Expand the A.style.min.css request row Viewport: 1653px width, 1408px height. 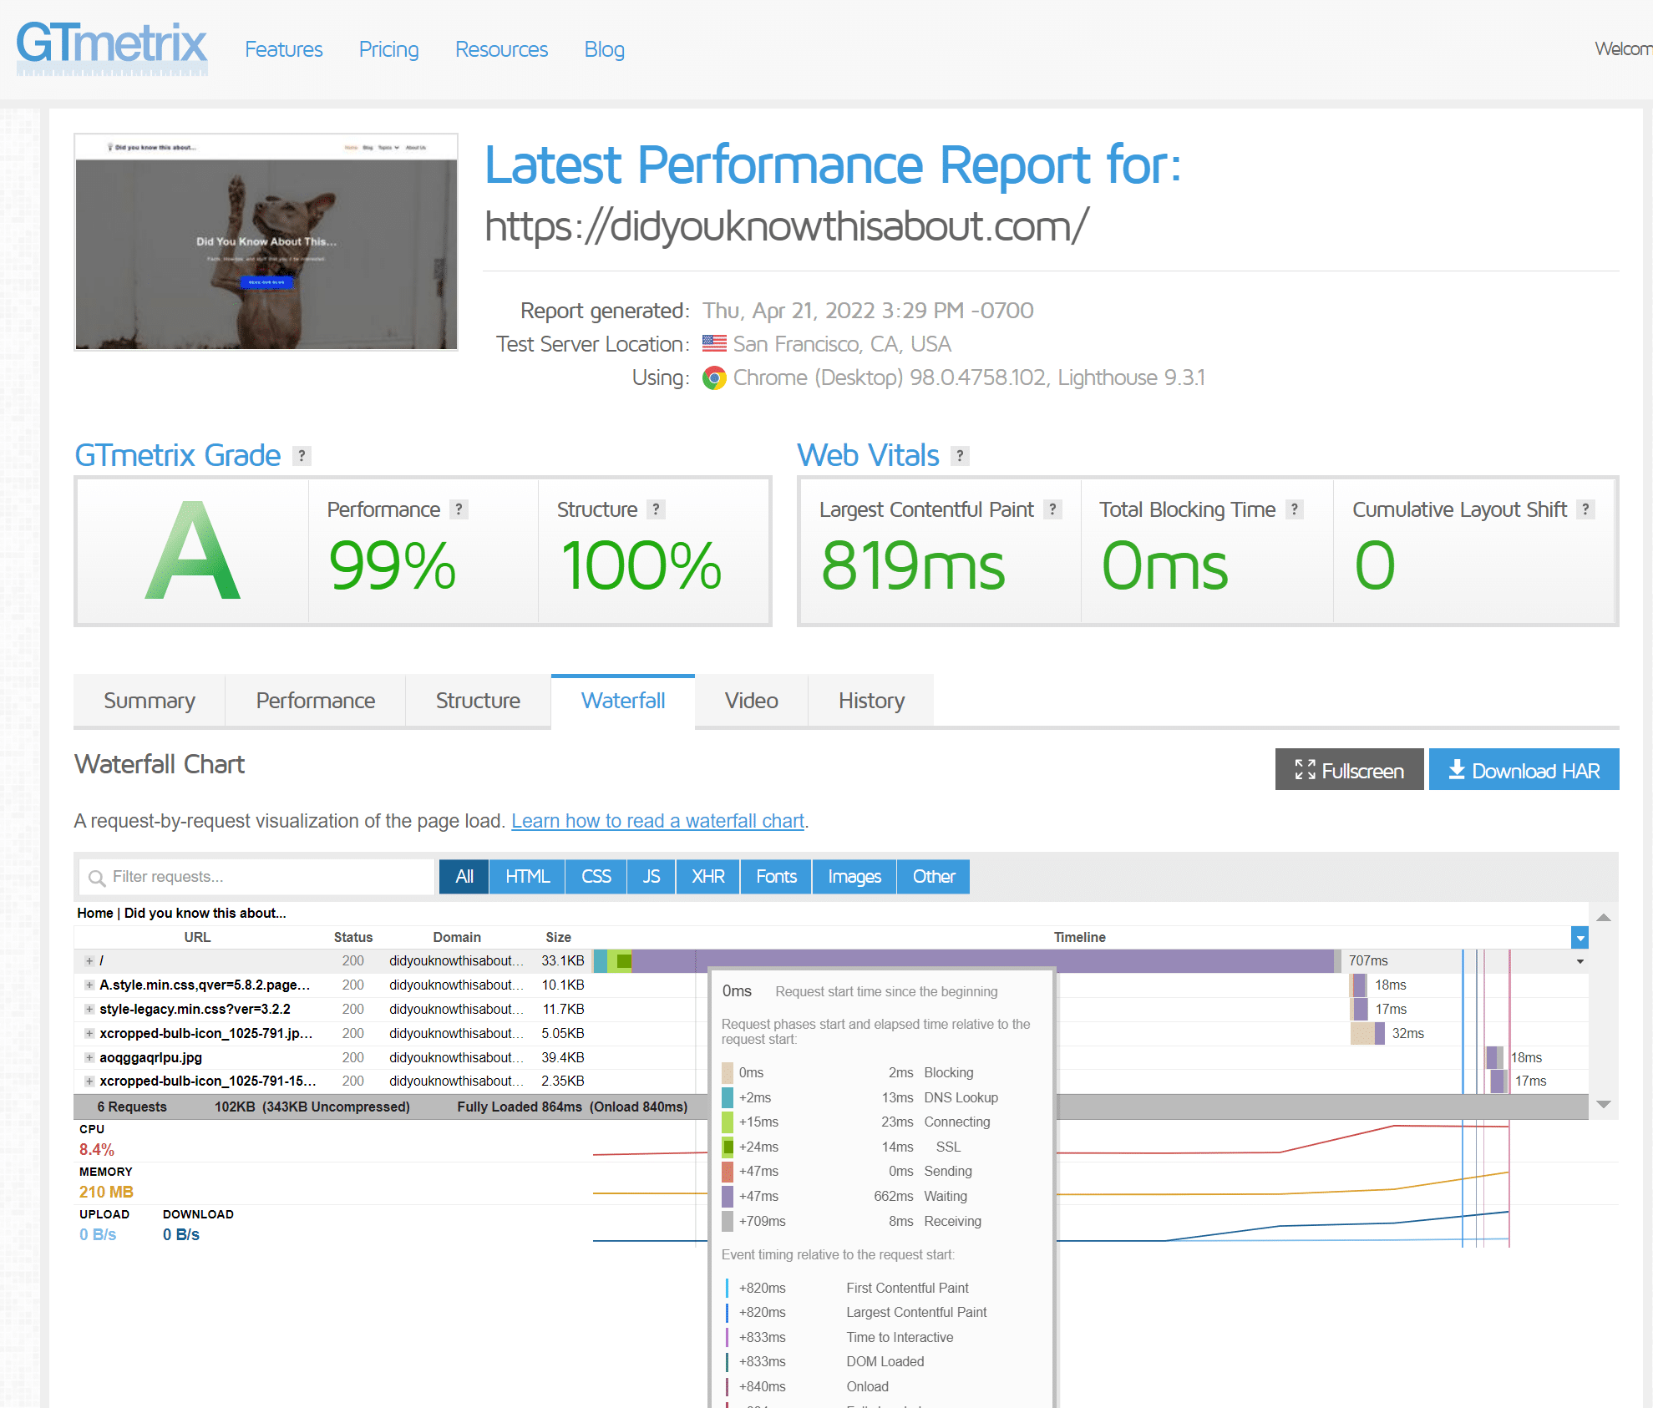88,985
